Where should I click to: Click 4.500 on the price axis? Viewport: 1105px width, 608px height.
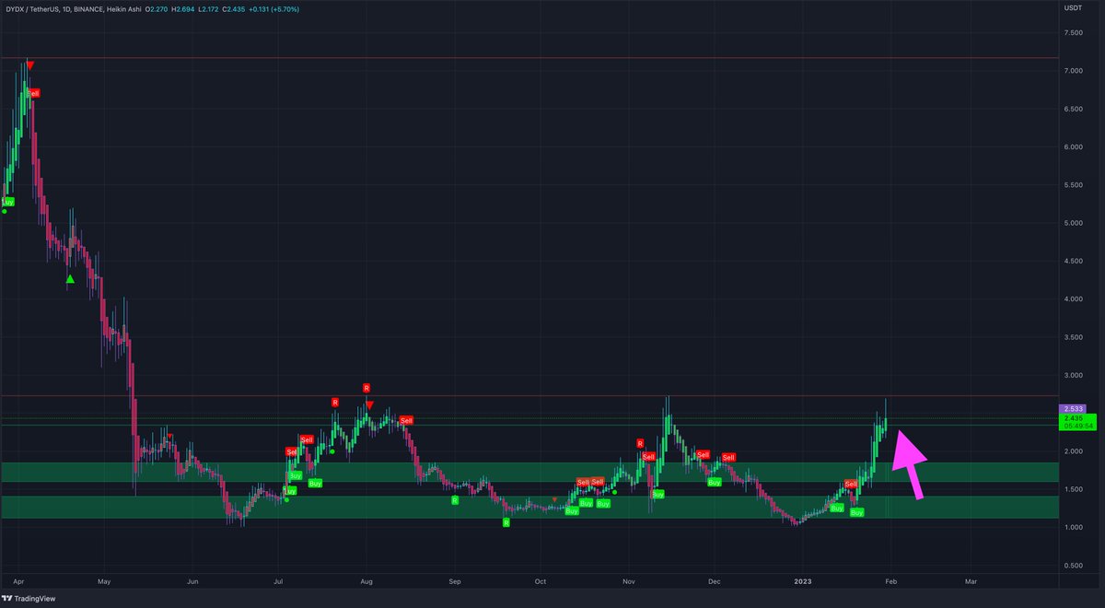(1075, 261)
